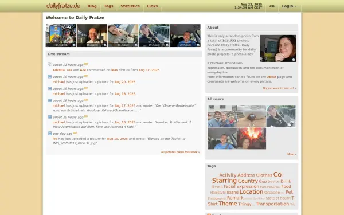344x215 pixels.
Task: Click 'about 11 hours ago' timestamp text
Action: (68, 65)
